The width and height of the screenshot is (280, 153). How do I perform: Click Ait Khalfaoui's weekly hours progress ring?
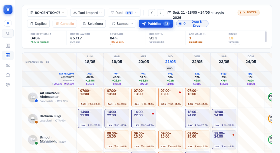270,97
